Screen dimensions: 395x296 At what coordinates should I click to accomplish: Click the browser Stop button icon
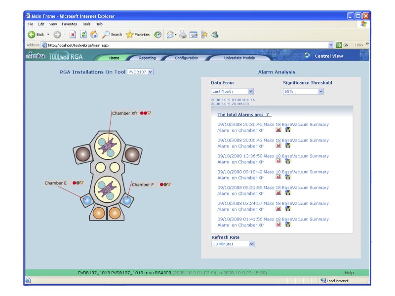tap(73, 35)
